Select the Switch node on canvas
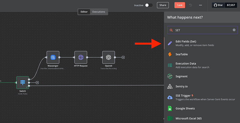This screenshot has width=240, height=123. (x=22, y=82)
